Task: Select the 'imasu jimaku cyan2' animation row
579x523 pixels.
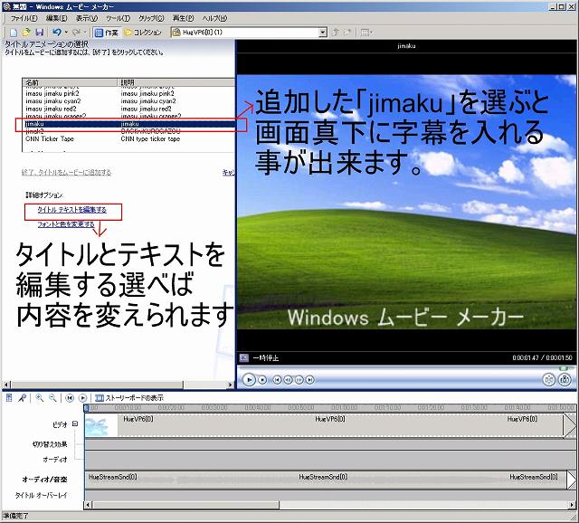Action: [128, 101]
